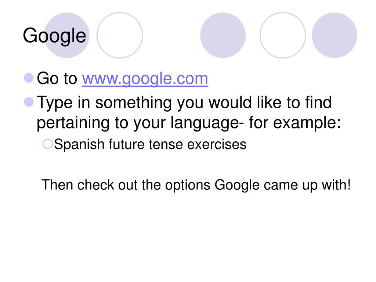Click the second outlined circle in the header

[x=283, y=35]
